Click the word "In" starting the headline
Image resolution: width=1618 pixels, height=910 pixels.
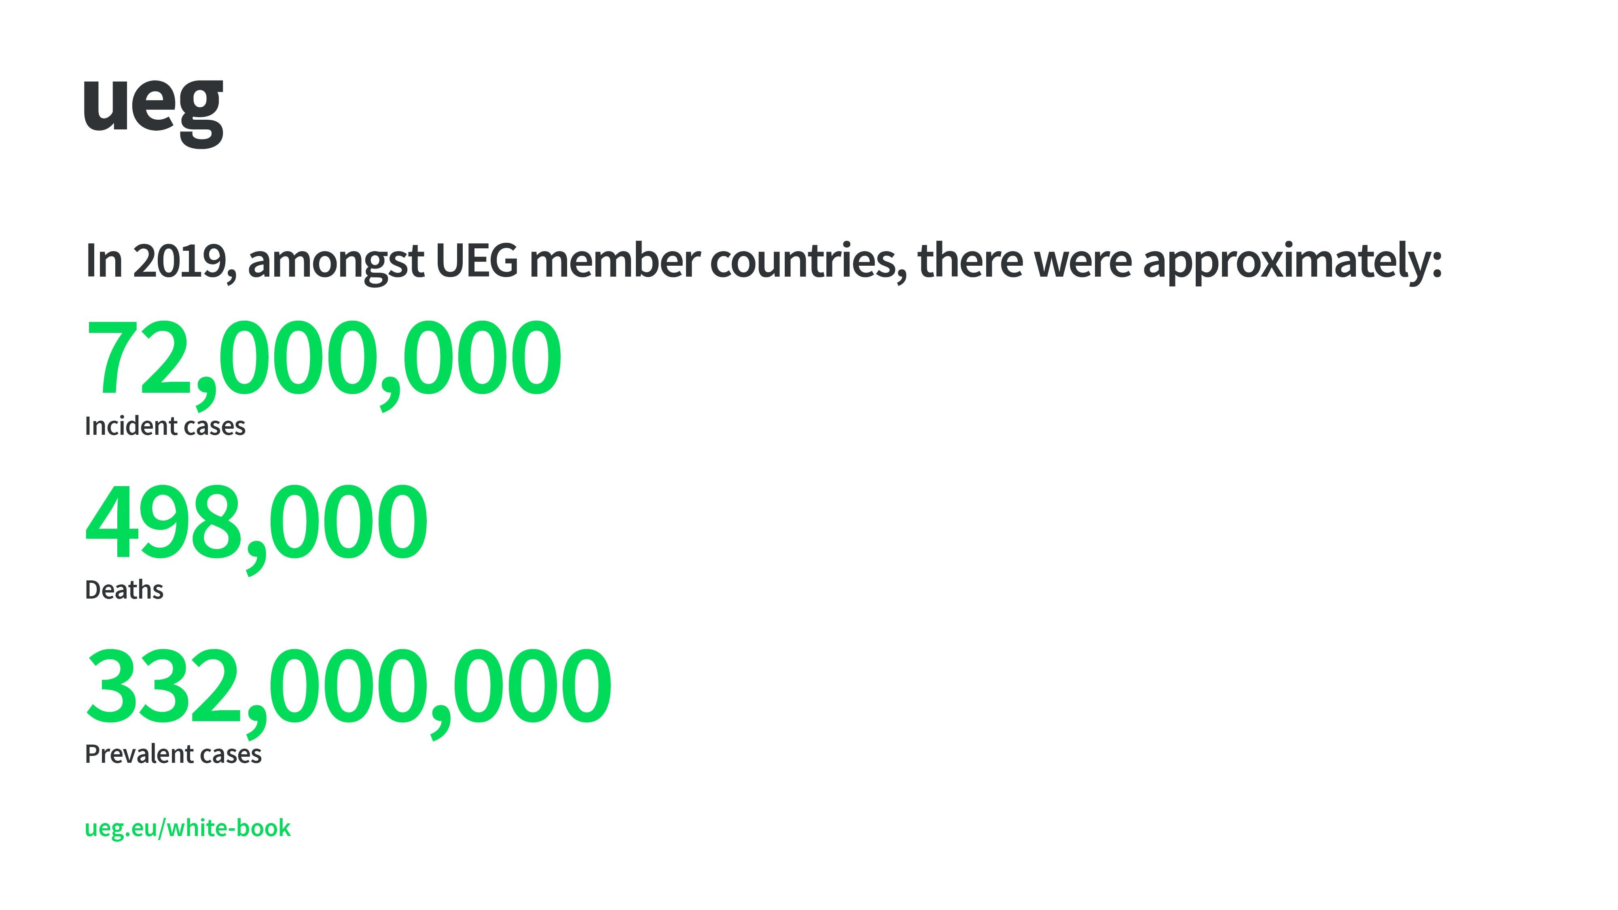pyautogui.click(x=104, y=260)
